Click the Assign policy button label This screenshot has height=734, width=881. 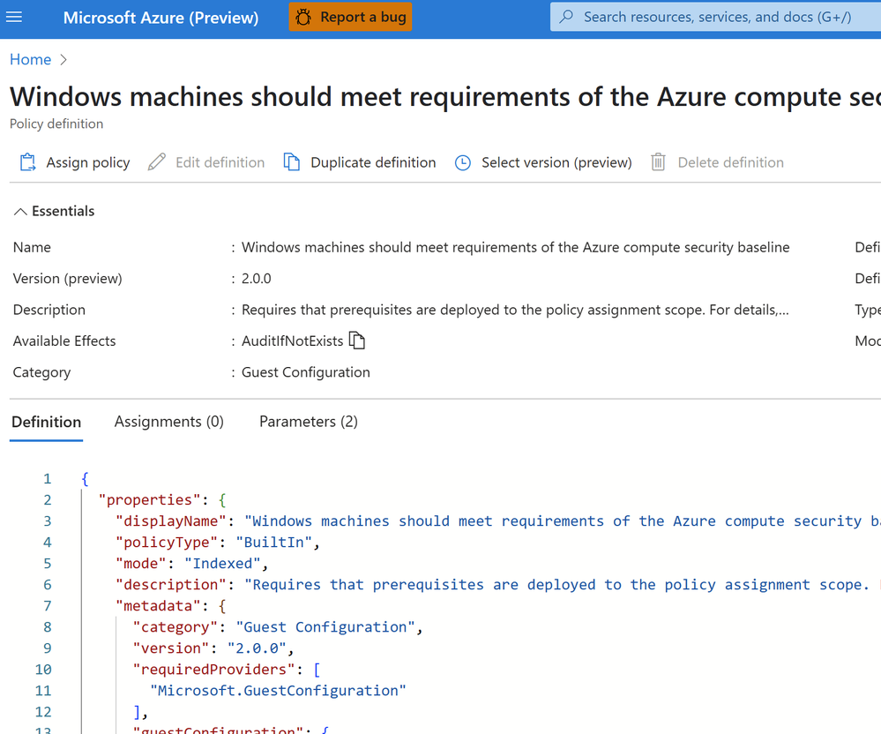pyautogui.click(x=88, y=162)
